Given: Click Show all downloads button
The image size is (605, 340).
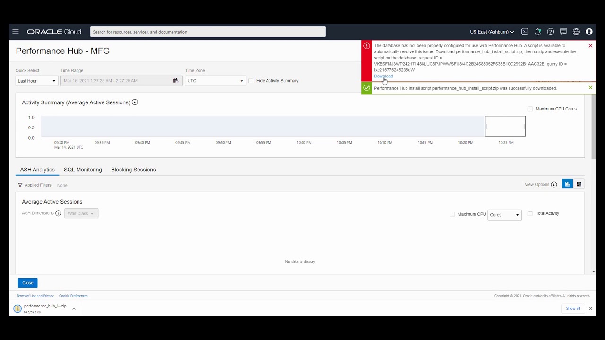Looking at the screenshot, I should pyautogui.click(x=573, y=308).
